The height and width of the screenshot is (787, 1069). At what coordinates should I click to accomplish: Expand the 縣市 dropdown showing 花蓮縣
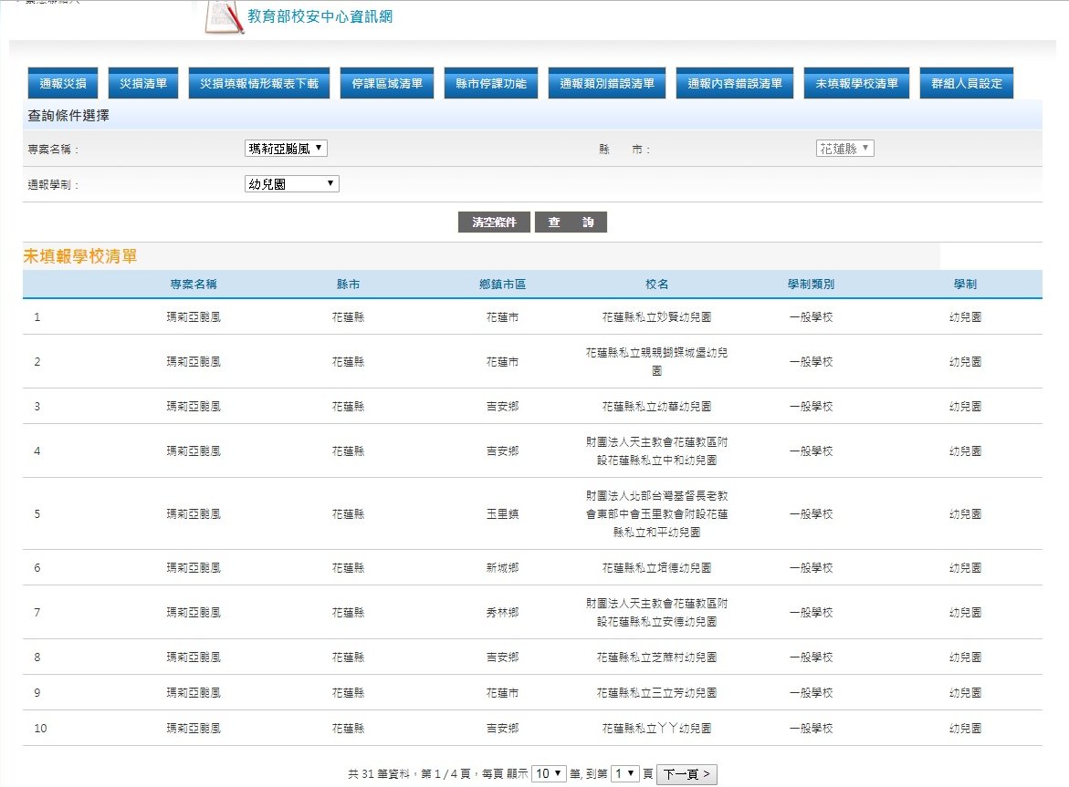point(844,148)
